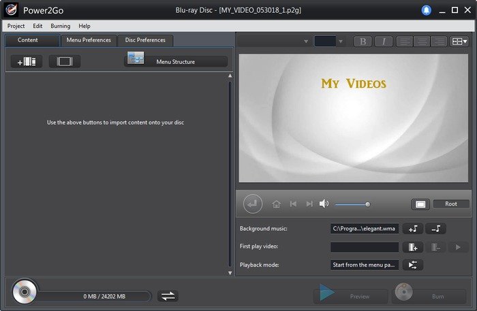Expand the font name dropdown

tap(306, 42)
